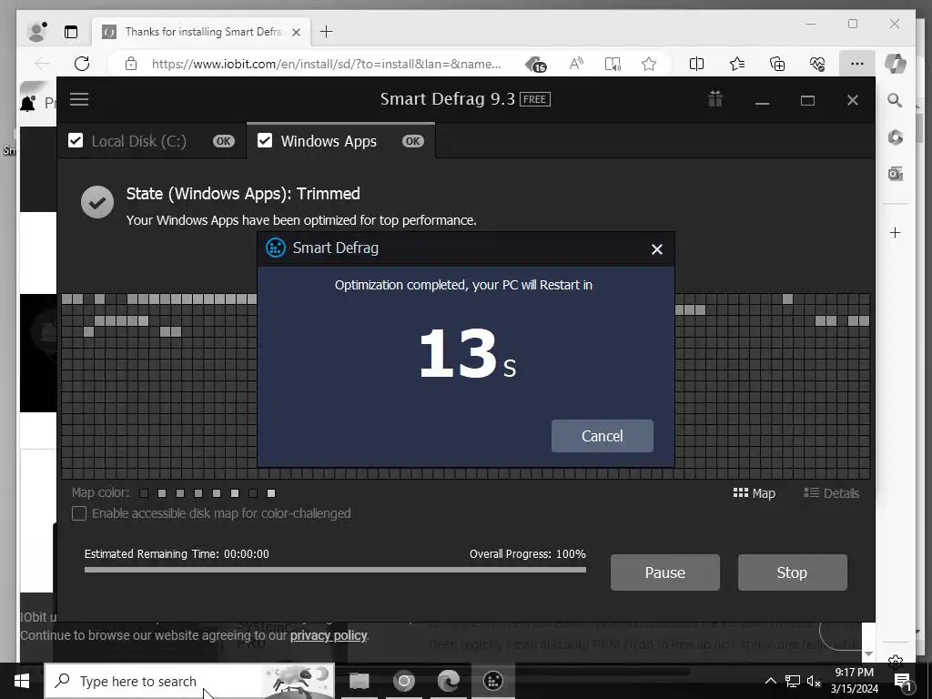The height and width of the screenshot is (699, 932).
Task: Click the gift box icon in Smart Defrag title bar
Action: (715, 98)
